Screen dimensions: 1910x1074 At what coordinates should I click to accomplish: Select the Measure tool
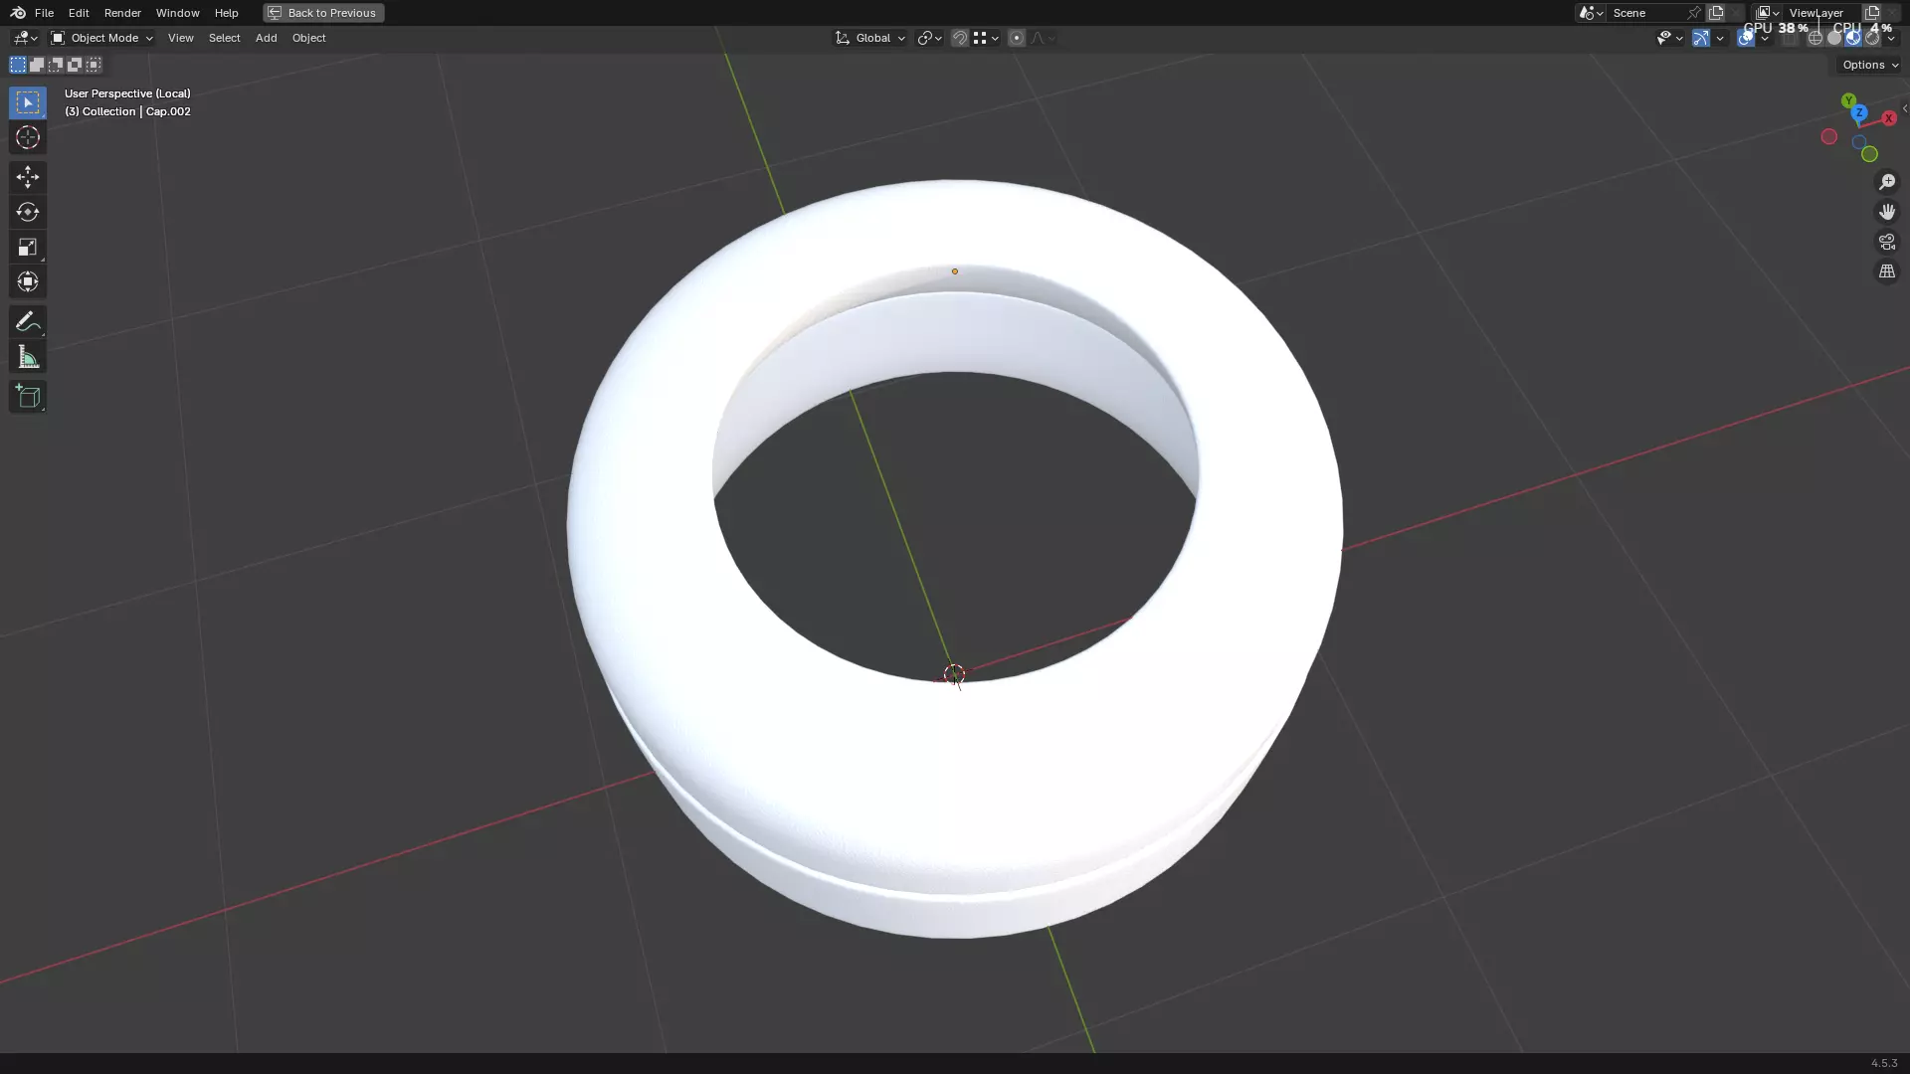pyautogui.click(x=28, y=357)
